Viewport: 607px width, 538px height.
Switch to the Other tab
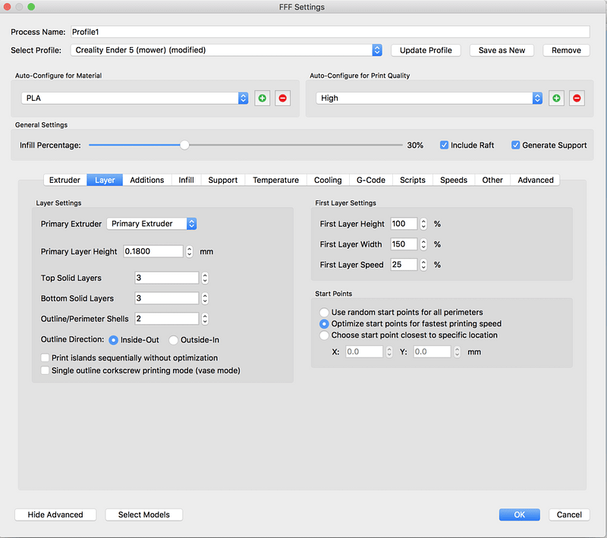click(x=492, y=180)
